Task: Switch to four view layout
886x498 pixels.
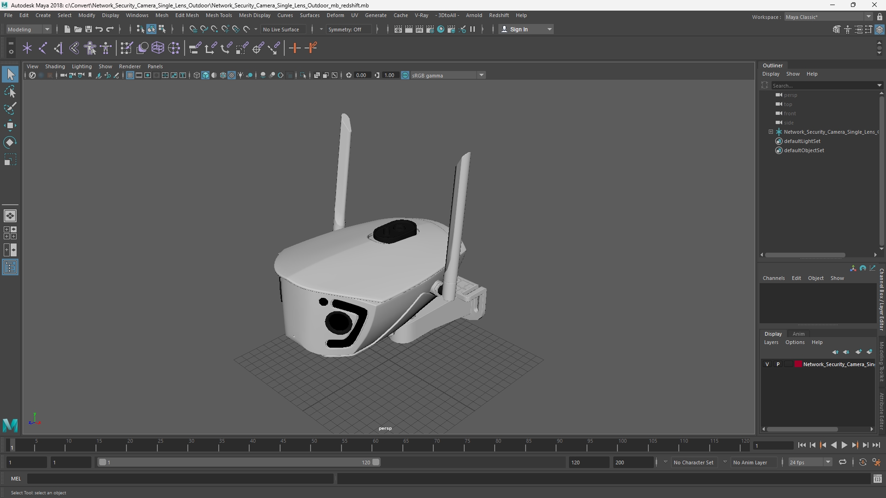Action: click(x=10, y=233)
